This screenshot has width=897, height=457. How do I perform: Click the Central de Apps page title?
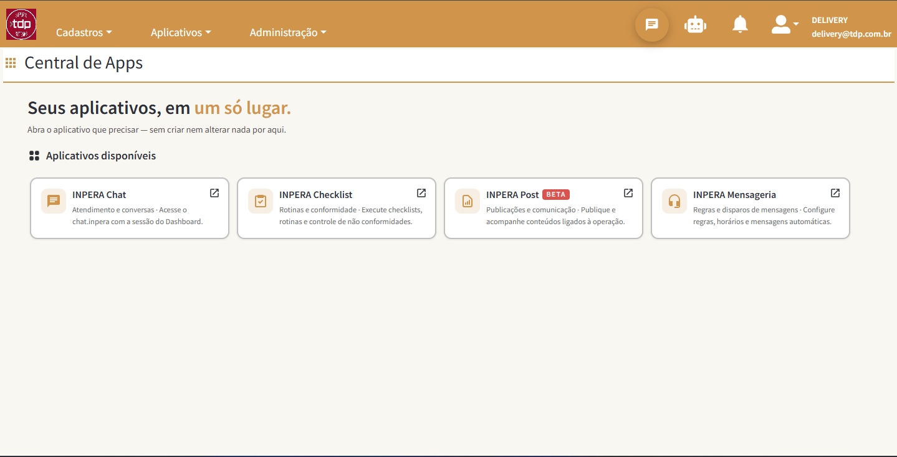[84, 63]
